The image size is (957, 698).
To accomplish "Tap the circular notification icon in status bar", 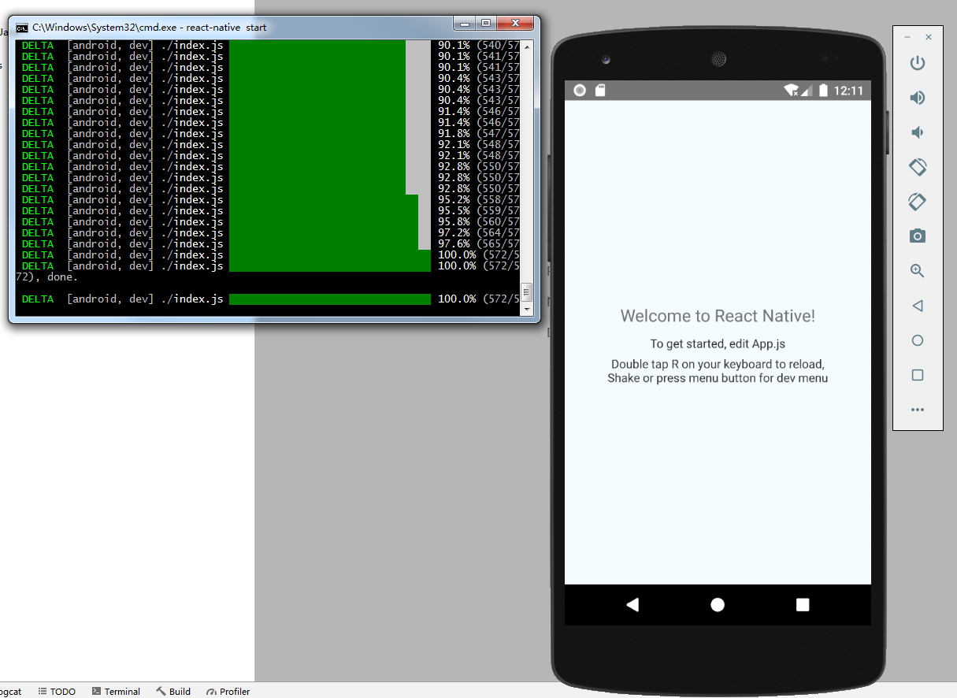I will pos(580,91).
